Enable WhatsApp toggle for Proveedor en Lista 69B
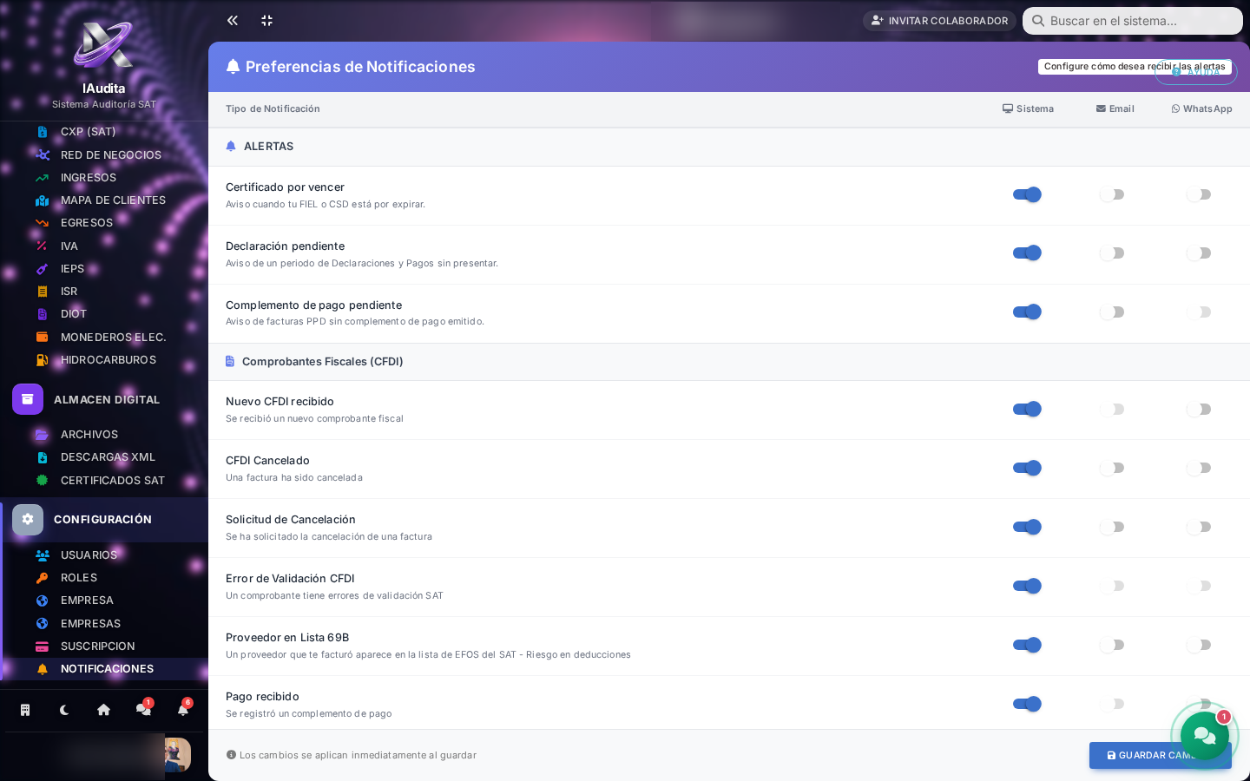 click(1199, 645)
